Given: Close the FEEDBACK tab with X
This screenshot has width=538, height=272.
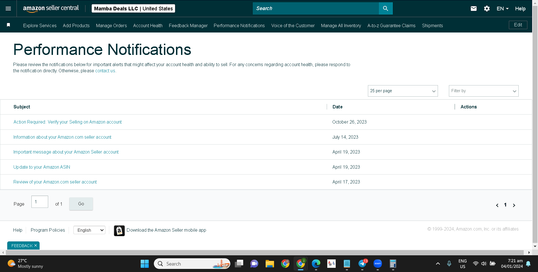Looking at the screenshot, I should tap(36, 245).
